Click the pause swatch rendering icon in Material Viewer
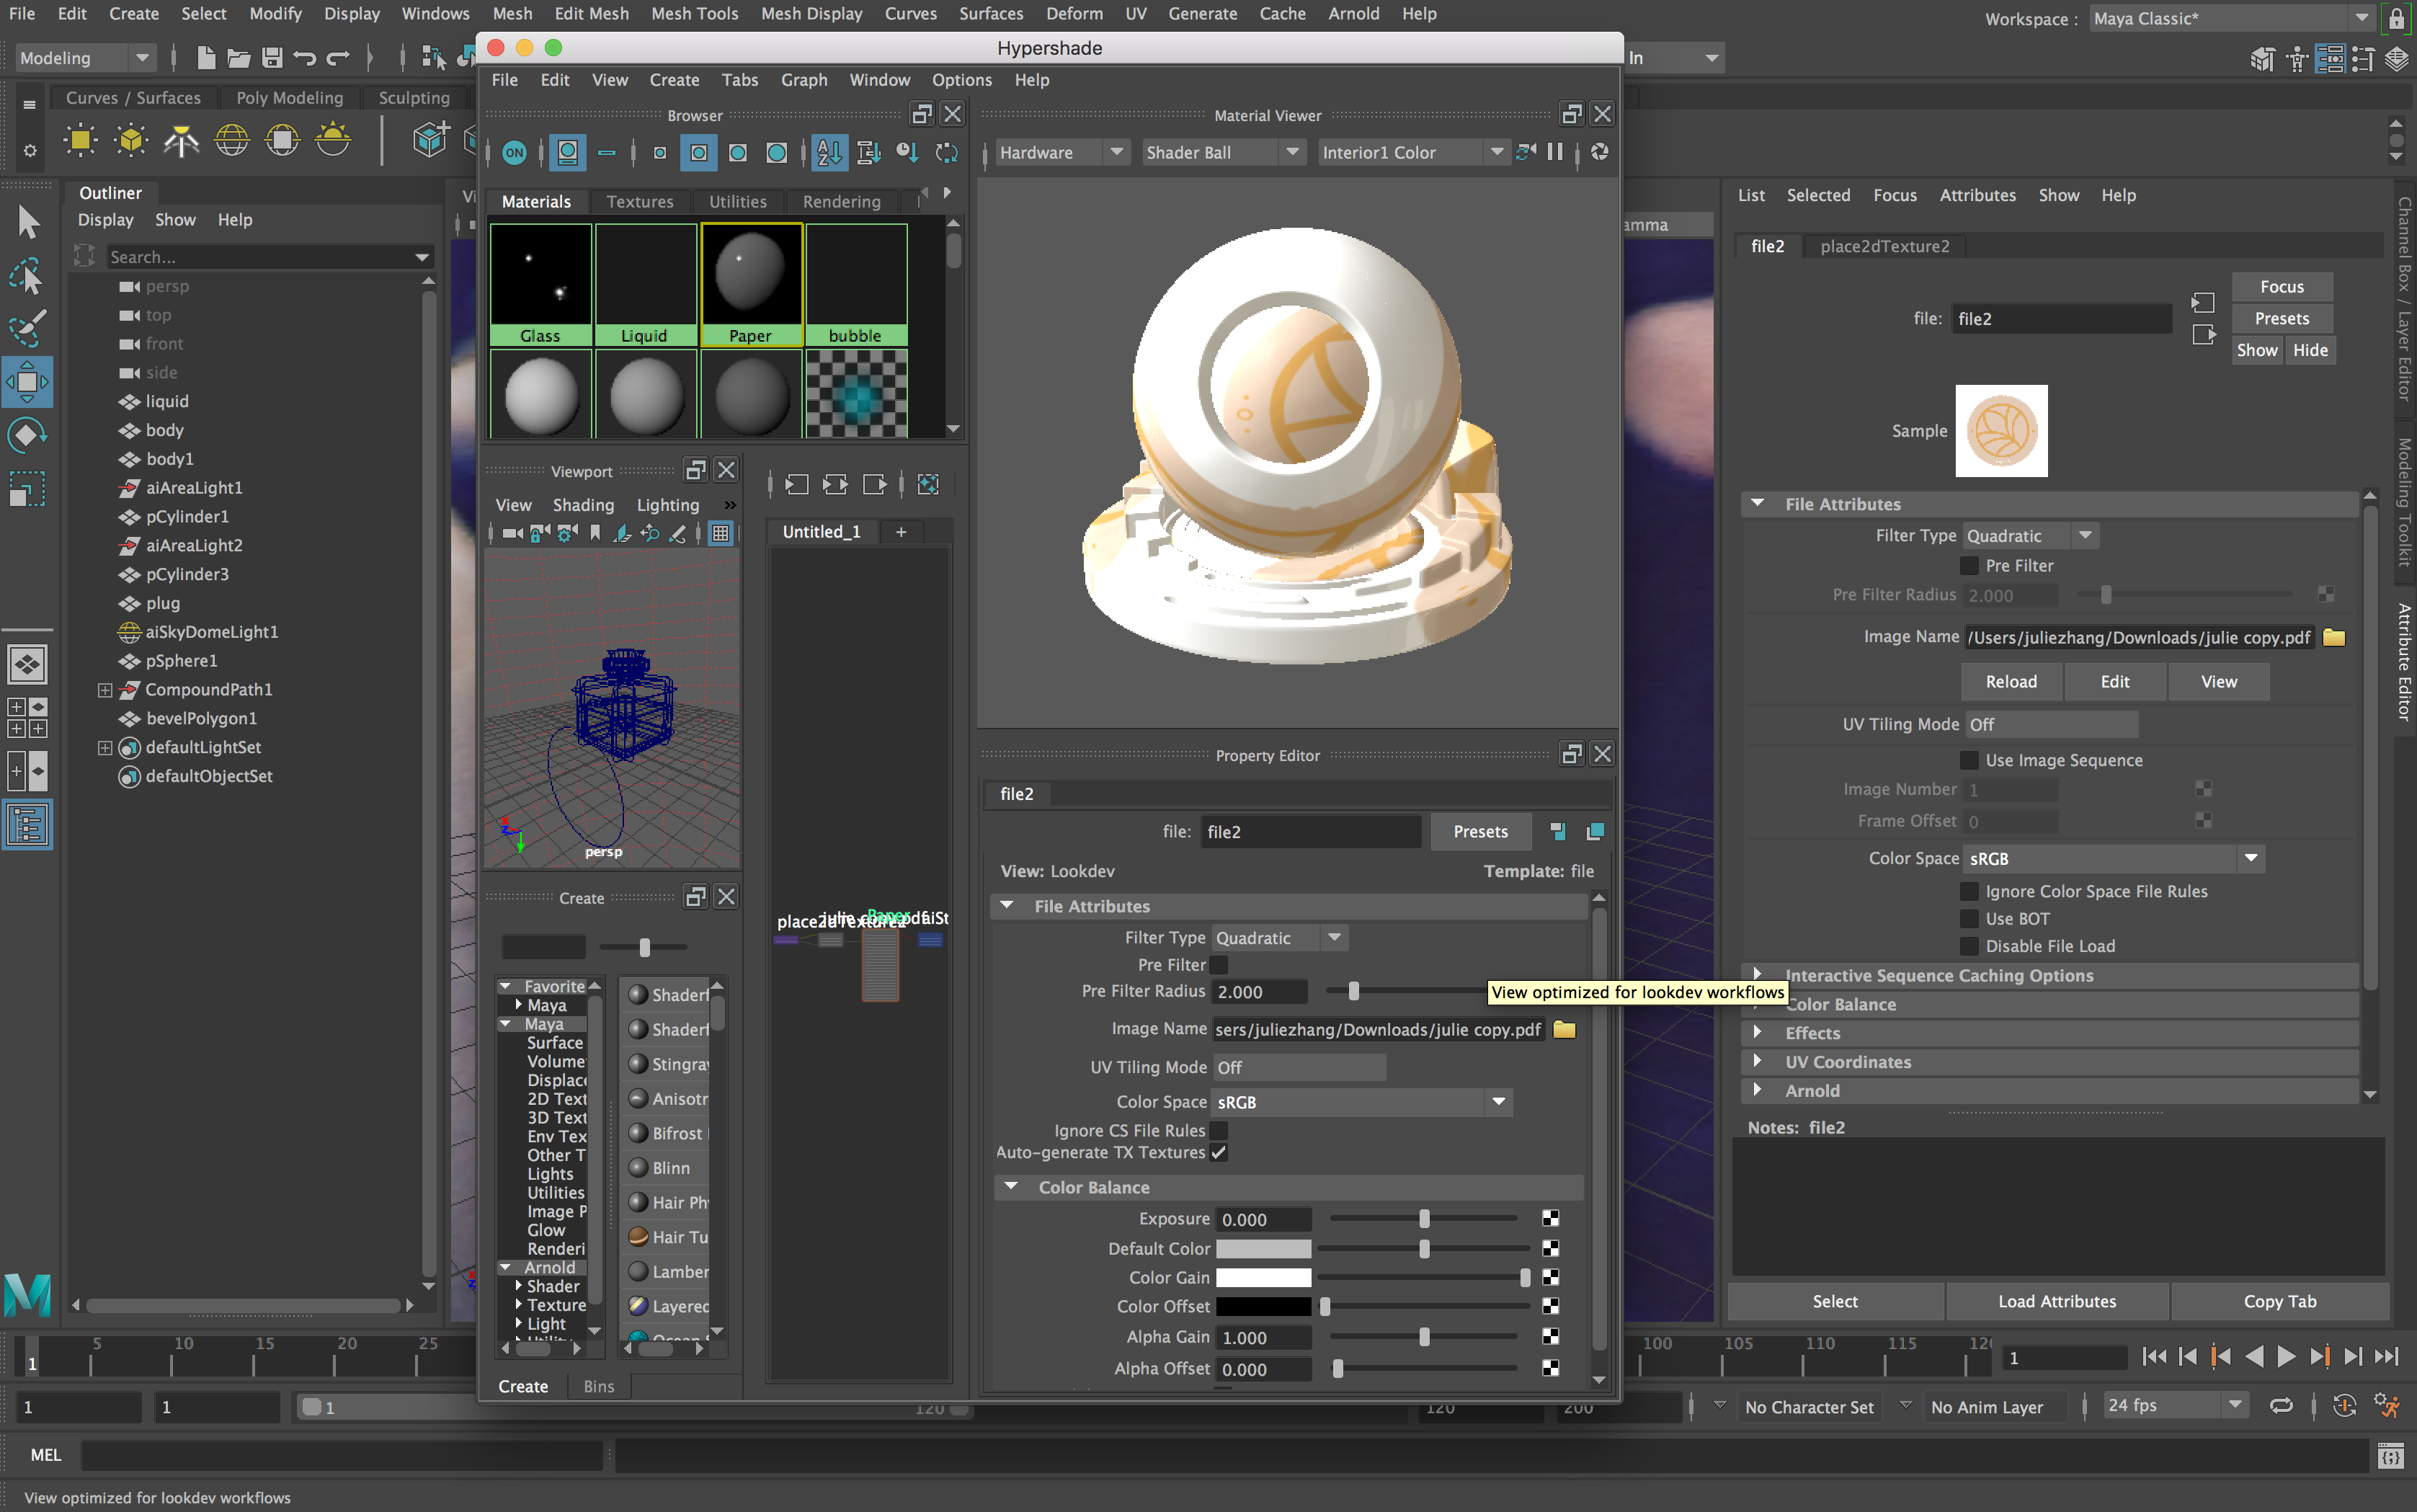 tap(1555, 152)
